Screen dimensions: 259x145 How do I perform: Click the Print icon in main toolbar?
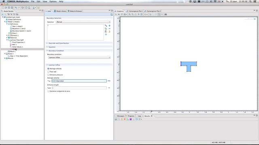pos(12,8)
